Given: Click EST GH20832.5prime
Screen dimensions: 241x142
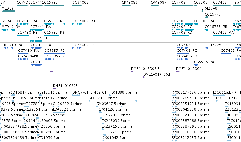Looking at the screenshot, I should pos(56,107).
